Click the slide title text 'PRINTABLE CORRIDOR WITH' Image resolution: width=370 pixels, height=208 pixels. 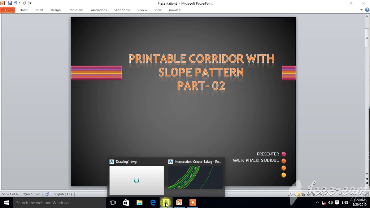[201, 59]
